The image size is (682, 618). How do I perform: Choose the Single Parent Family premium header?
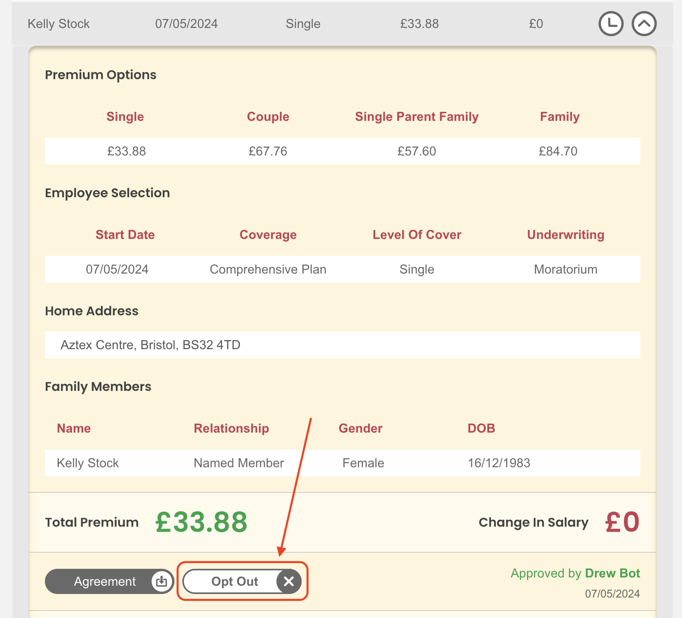coord(417,117)
